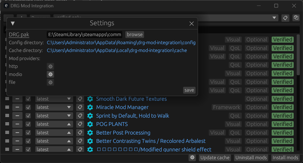Screen dimensions: 303x163
Task: Disable the Smooth Dark Future Textures checkbox
Action: [x=28, y=99]
